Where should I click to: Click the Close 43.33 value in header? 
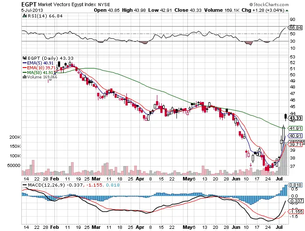tap(188, 10)
